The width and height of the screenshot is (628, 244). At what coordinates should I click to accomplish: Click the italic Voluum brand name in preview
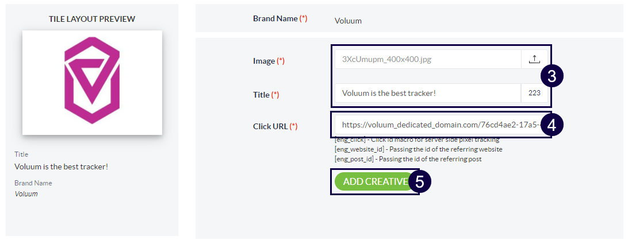coord(26,194)
